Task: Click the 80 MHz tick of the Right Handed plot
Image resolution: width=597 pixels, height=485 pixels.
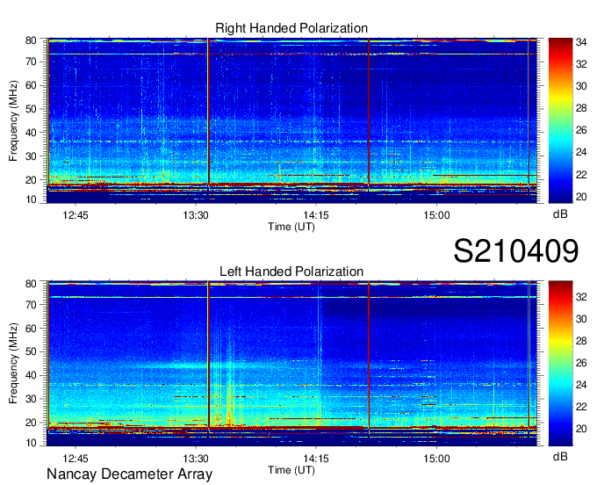Action: point(31,40)
